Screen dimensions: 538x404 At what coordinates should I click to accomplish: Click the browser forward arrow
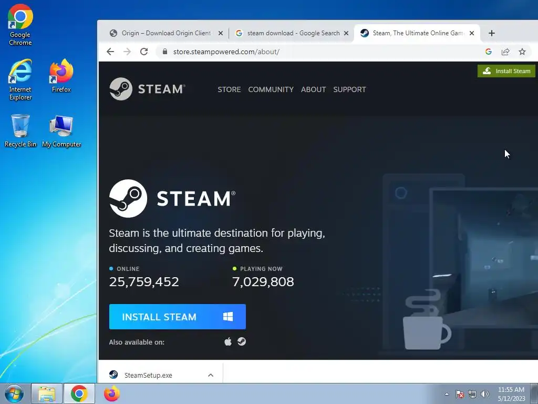coord(127,52)
